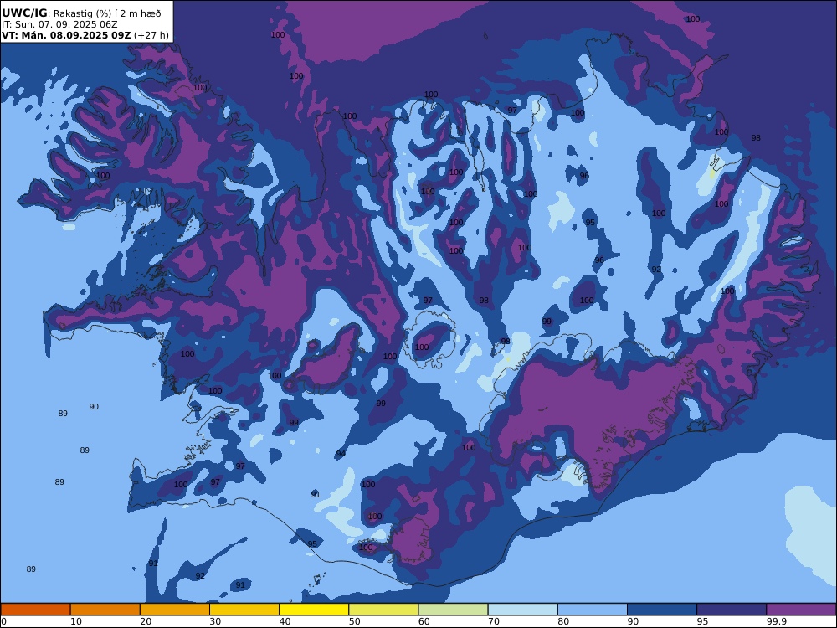Choose the light green 60–70 legend swatch

click(x=453, y=610)
